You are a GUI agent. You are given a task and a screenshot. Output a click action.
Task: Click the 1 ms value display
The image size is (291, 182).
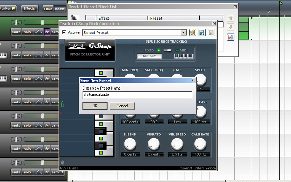(177, 122)
